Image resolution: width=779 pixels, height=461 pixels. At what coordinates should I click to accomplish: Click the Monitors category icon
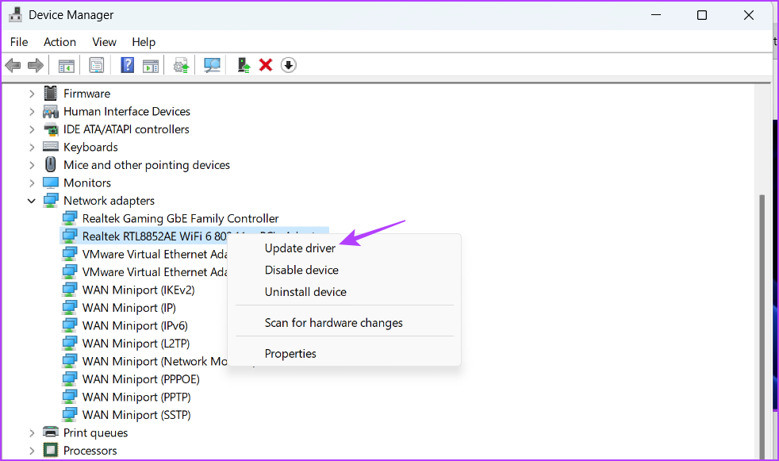click(x=51, y=182)
